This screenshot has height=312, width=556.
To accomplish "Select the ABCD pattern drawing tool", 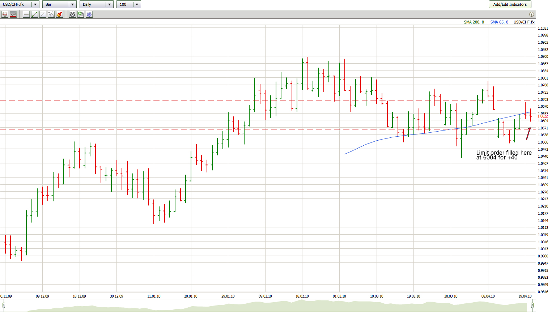I will tap(51, 14).
